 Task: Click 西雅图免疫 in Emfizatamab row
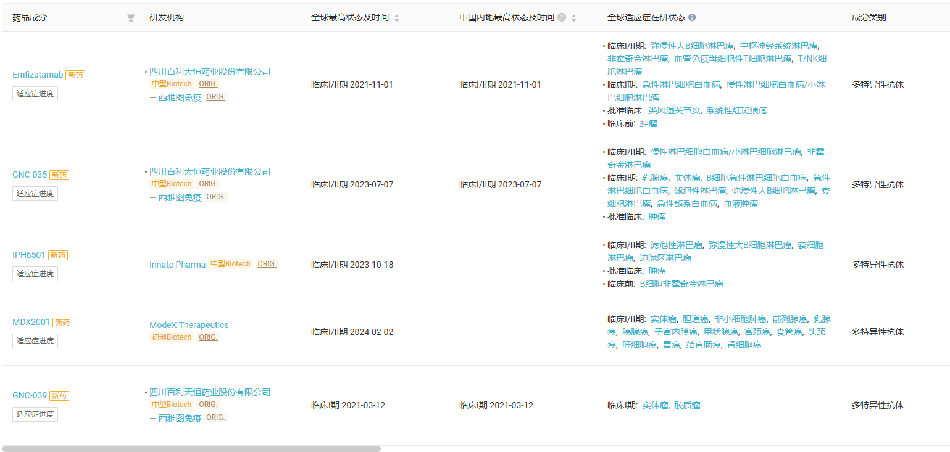(180, 97)
